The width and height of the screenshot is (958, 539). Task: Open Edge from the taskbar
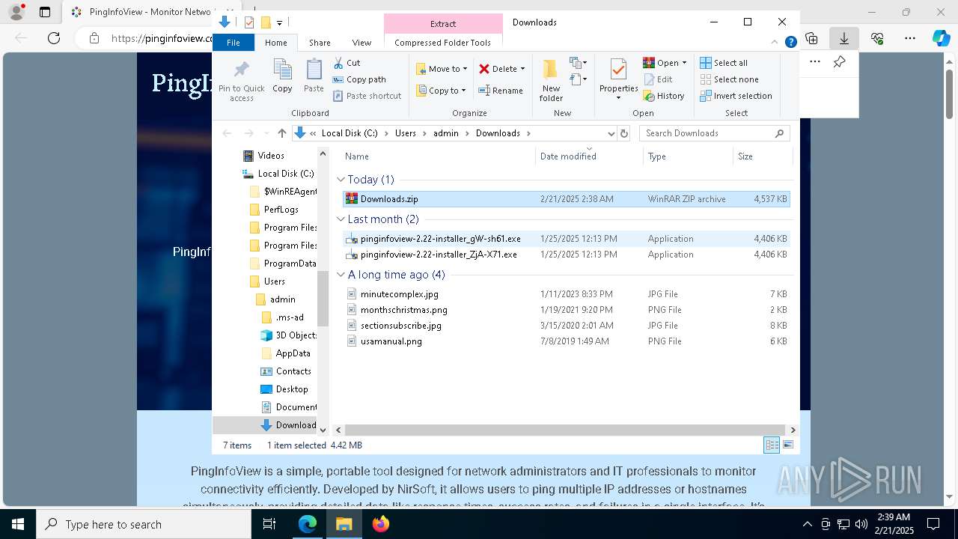click(308, 524)
